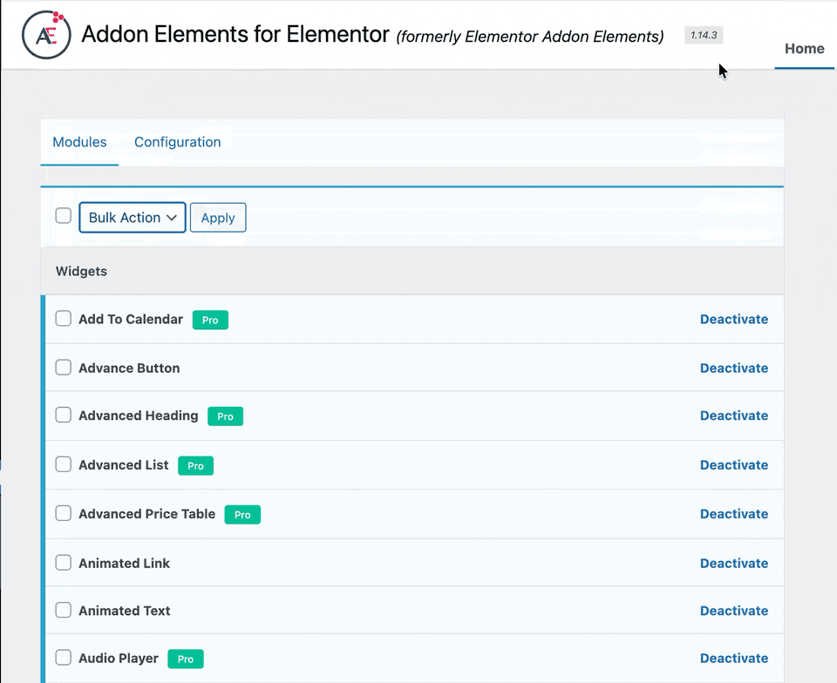The height and width of the screenshot is (683, 837).
Task: Check the Add To Calendar checkbox
Action: tap(64, 318)
